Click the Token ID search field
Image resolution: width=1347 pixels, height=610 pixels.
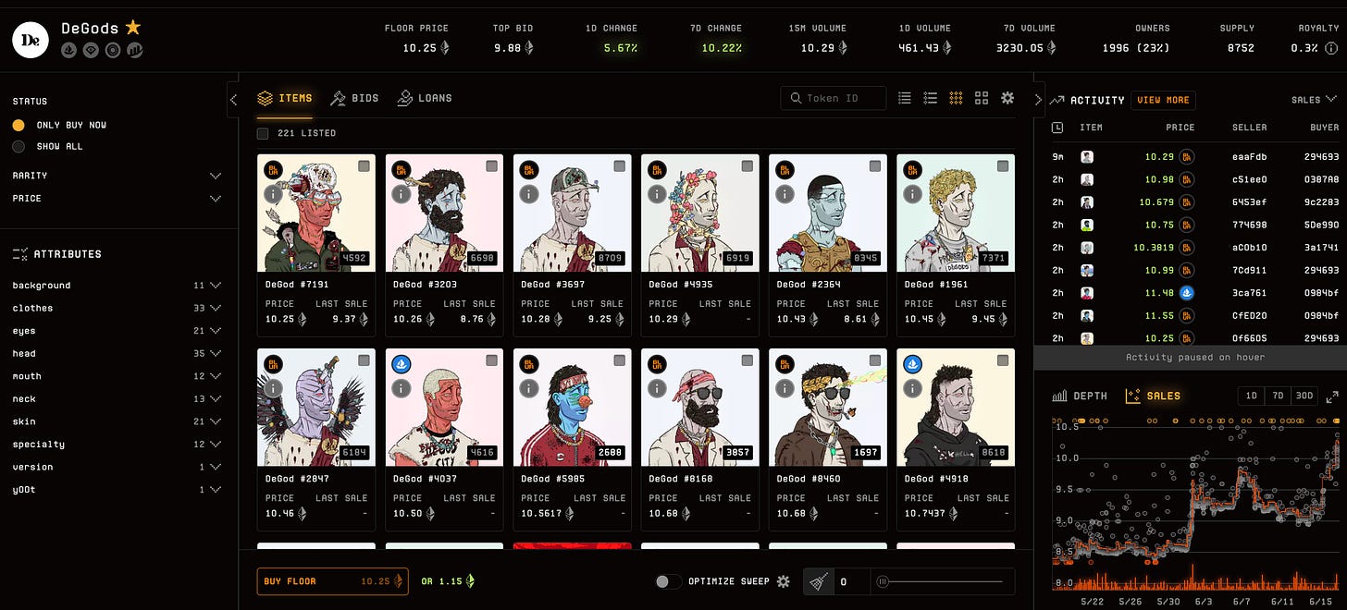tap(834, 98)
